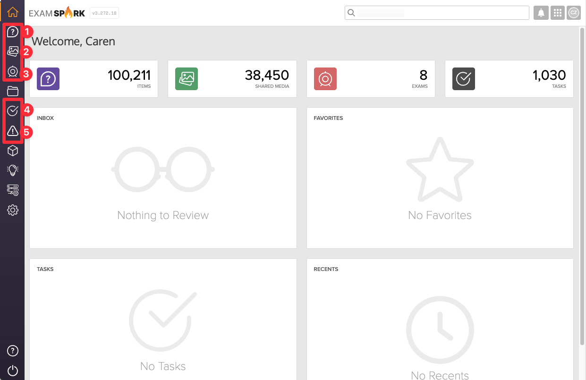Click the INBOX panel title
The width and height of the screenshot is (586, 380).
[x=45, y=118]
